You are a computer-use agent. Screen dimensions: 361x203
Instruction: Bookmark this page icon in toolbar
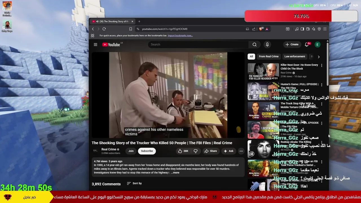click(131, 29)
